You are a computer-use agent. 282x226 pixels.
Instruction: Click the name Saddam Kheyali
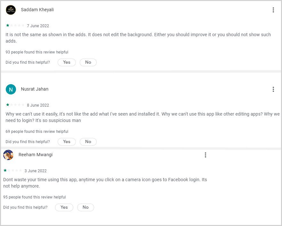coord(37,10)
